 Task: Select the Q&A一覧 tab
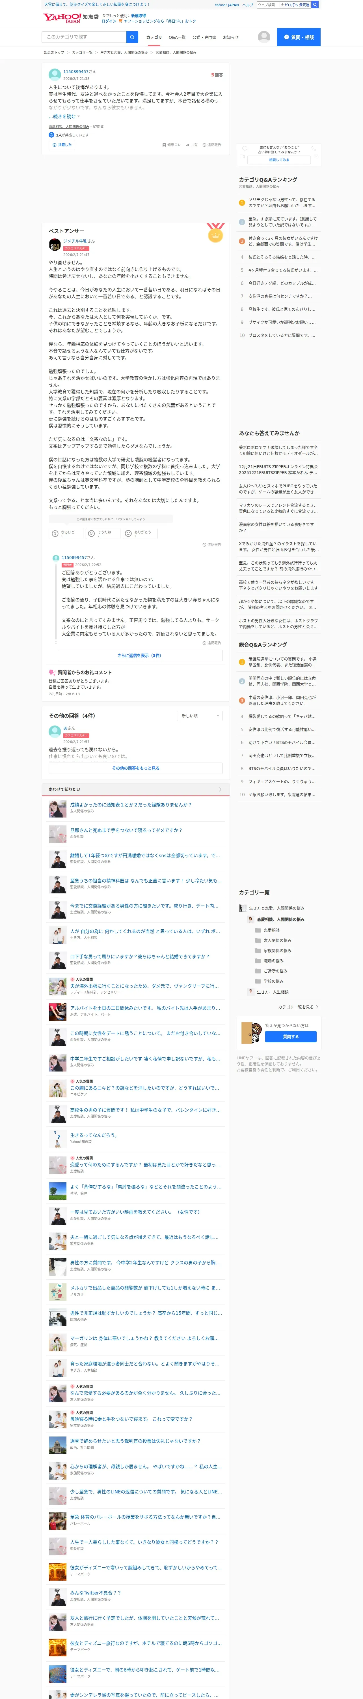click(x=177, y=38)
